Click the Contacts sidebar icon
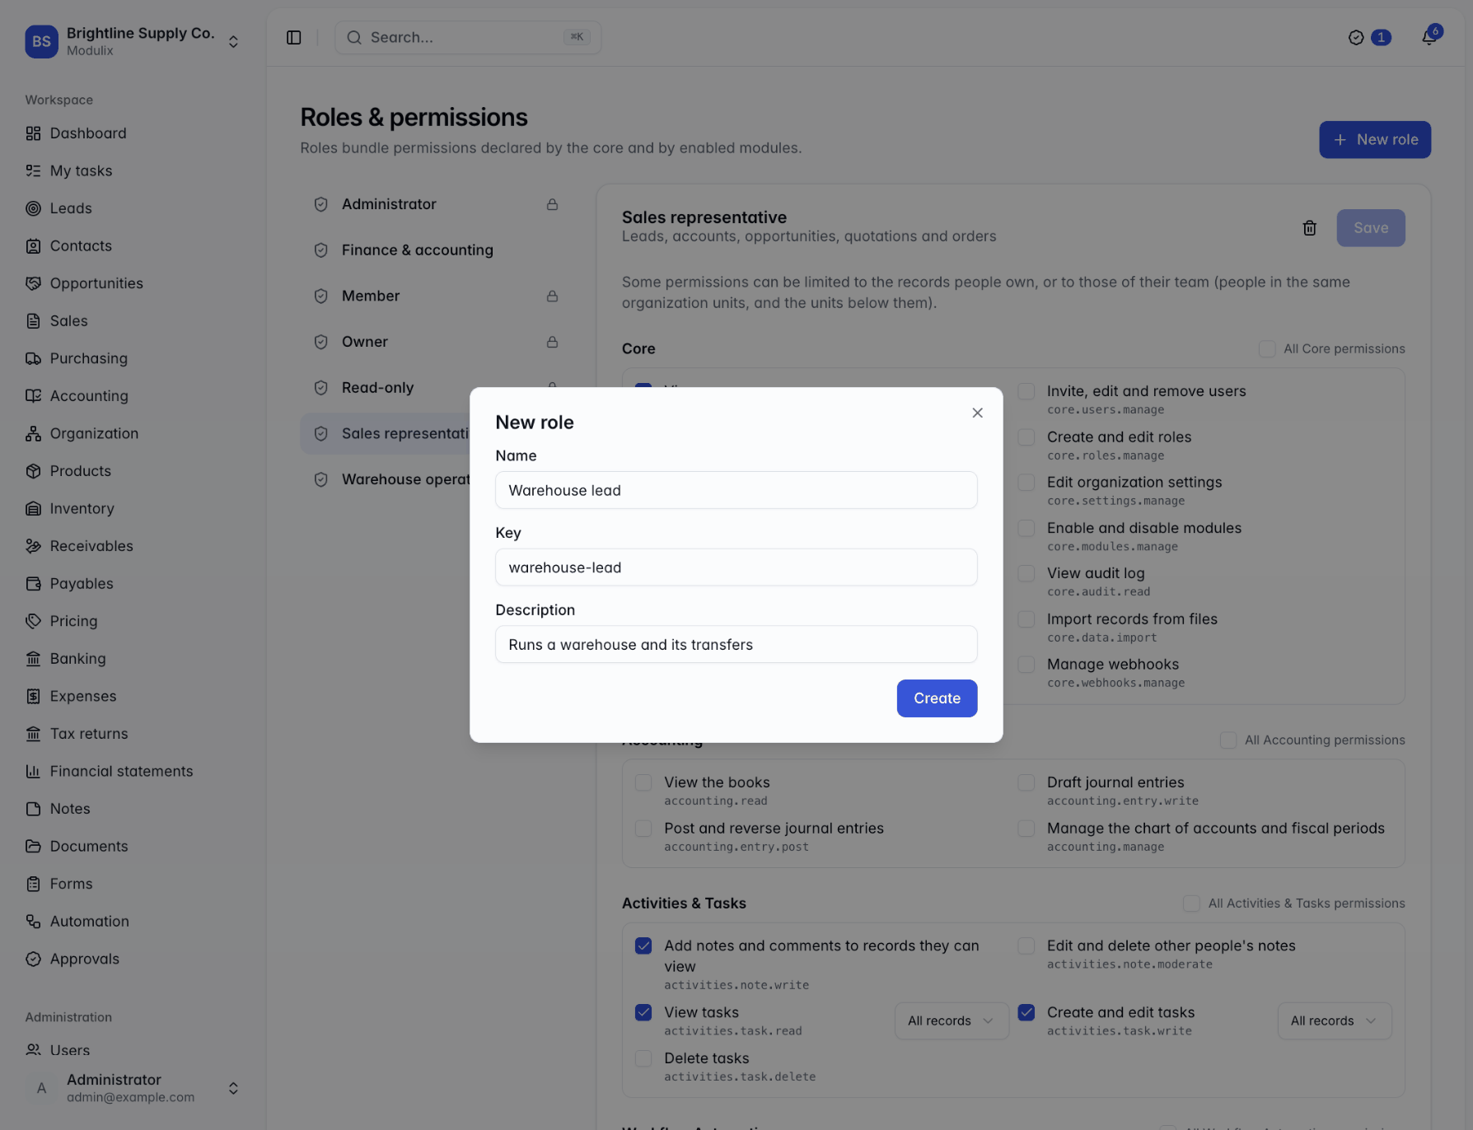 [33, 245]
